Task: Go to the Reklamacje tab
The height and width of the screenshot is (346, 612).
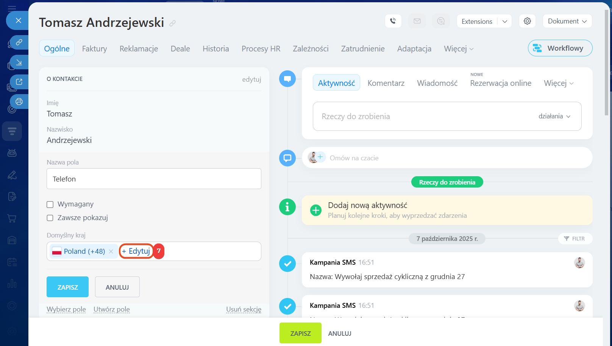Action: [139, 49]
